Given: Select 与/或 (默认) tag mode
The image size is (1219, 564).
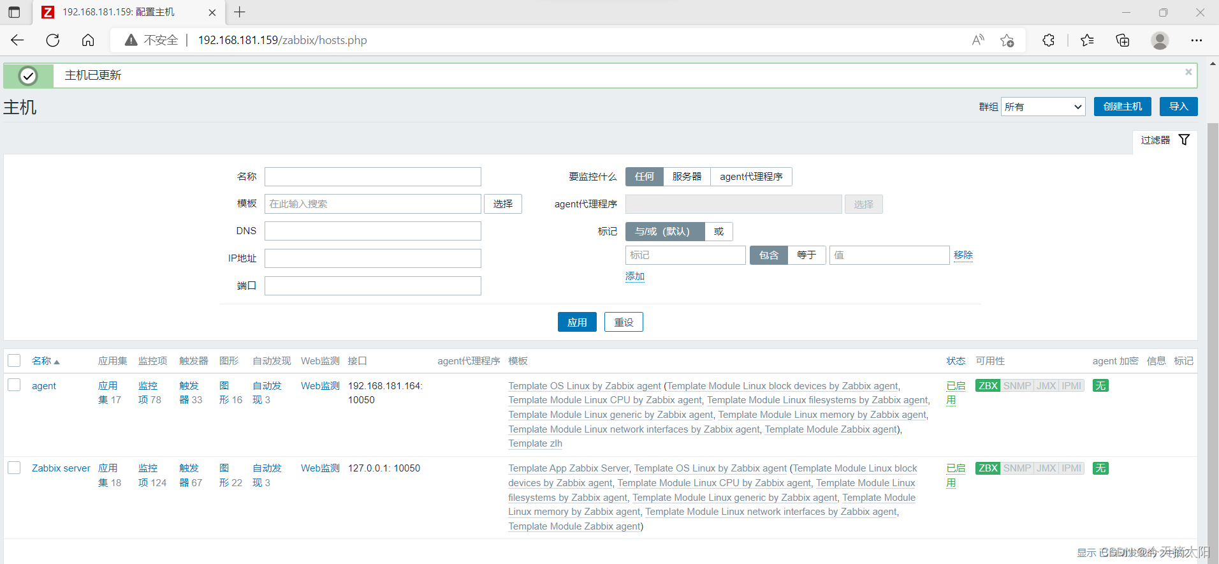Looking at the screenshot, I should pos(665,232).
